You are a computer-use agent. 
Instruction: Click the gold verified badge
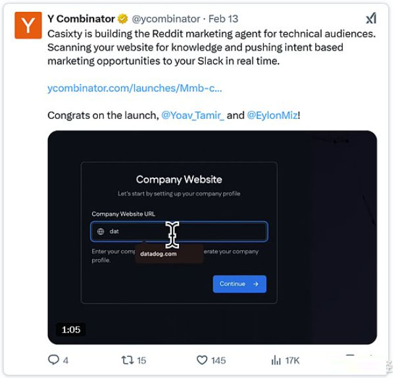tap(123, 19)
